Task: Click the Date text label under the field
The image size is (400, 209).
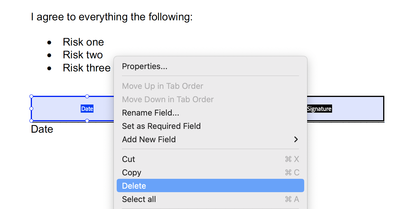Action: [x=42, y=129]
